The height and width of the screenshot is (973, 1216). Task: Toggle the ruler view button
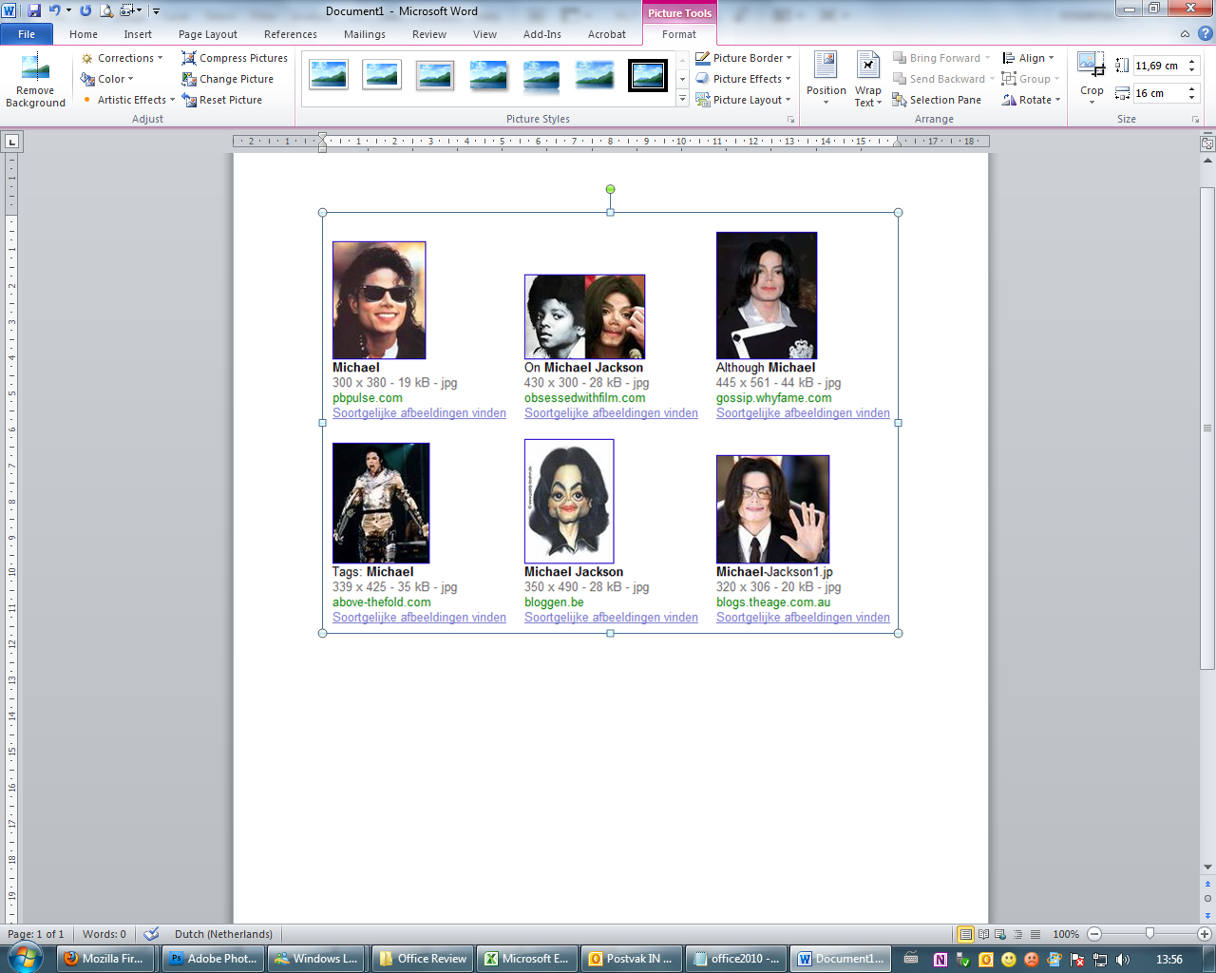pos(1207,143)
